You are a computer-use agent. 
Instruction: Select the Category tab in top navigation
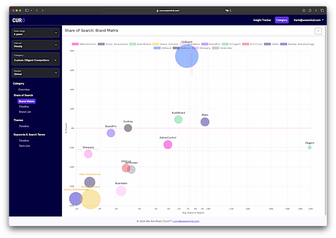click(x=282, y=20)
